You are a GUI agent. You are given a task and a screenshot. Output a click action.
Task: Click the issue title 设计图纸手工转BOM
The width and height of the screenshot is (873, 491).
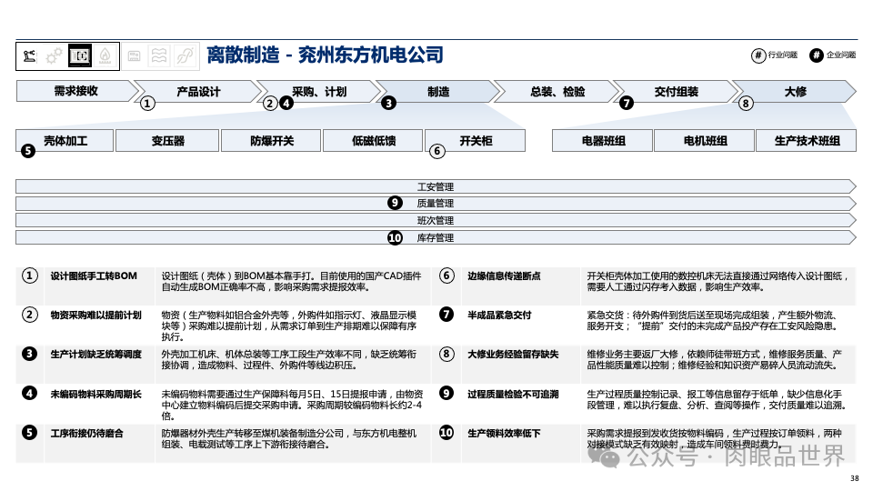click(94, 276)
